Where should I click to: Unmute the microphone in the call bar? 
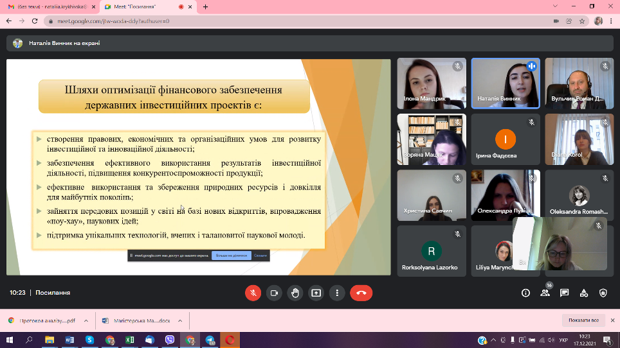point(253,293)
